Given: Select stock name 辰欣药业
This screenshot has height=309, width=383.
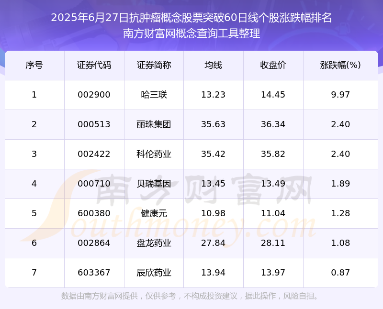Looking at the screenshot, I should click(x=154, y=273).
